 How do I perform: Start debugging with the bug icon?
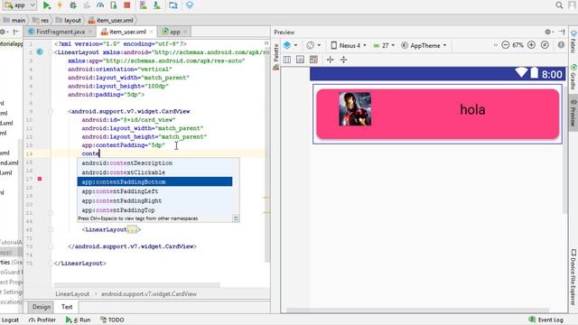[x=73, y=5]
